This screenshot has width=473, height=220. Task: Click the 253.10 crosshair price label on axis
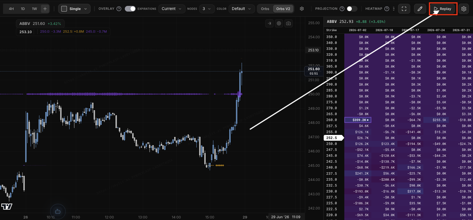[313, 50]
